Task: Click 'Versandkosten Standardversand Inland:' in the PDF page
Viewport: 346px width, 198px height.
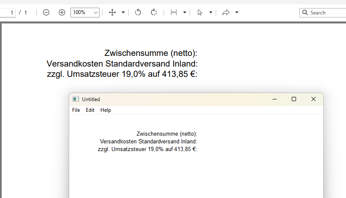Action: (122, 64)
